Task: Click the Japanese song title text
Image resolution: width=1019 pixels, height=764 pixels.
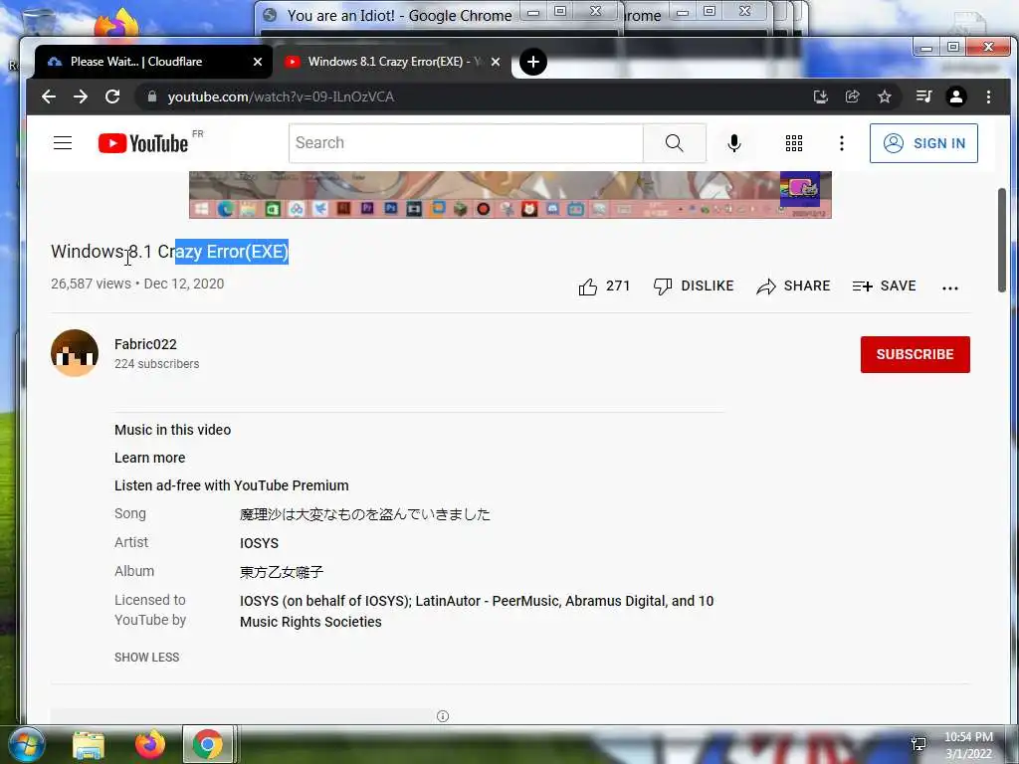Action: point(364,514)
